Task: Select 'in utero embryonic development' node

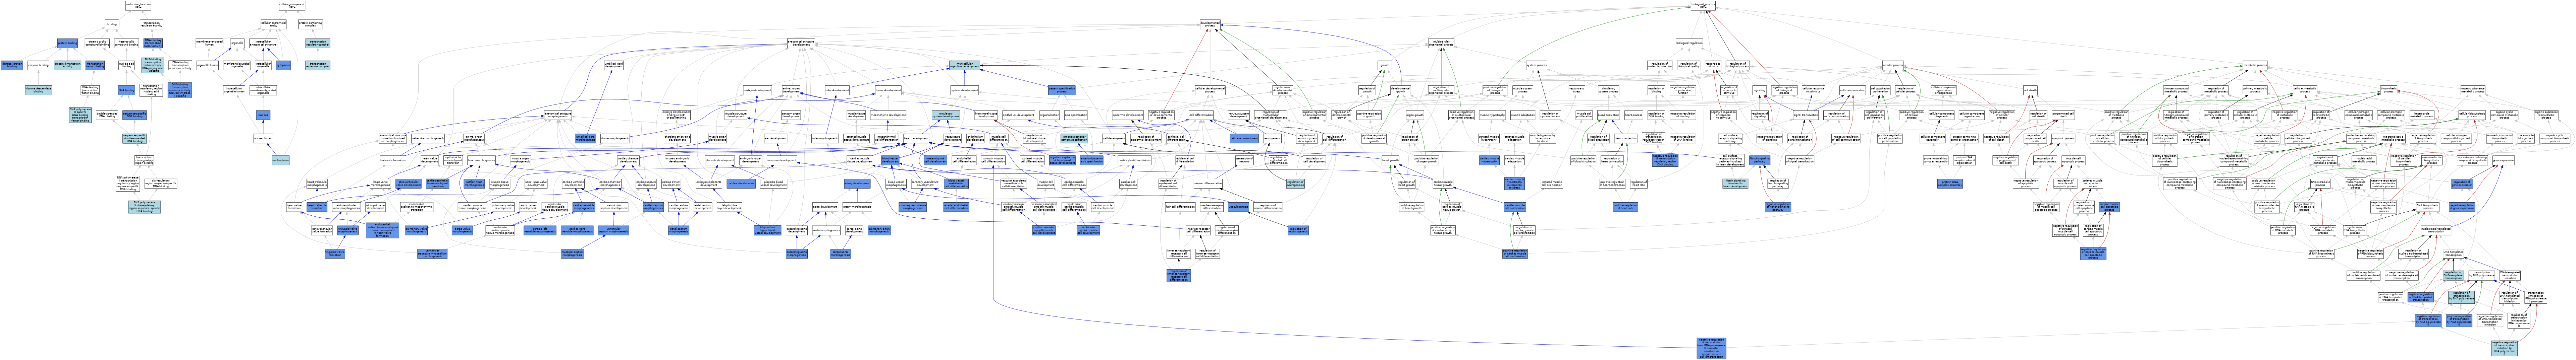Action: (678, 160)
